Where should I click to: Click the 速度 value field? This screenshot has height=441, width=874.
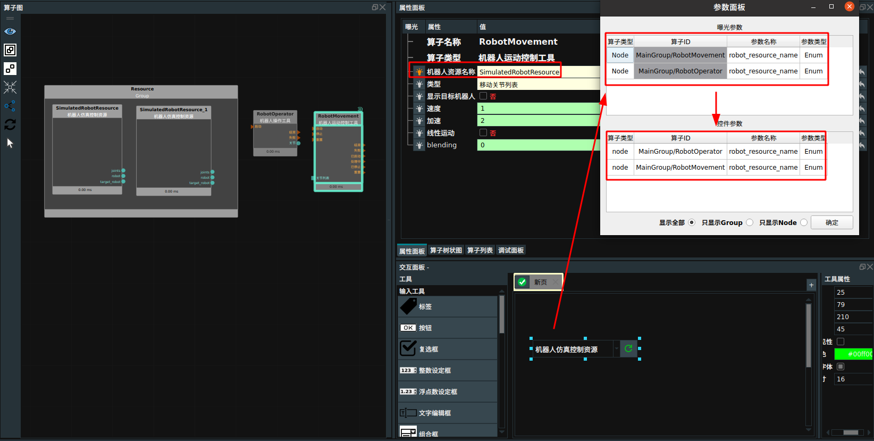(539, 109)
